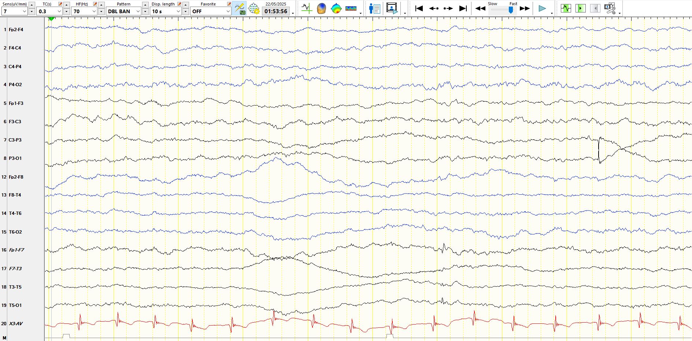Viewport: 692px width, 341px height.
Task: Step back one page
Action: (434, 8)
